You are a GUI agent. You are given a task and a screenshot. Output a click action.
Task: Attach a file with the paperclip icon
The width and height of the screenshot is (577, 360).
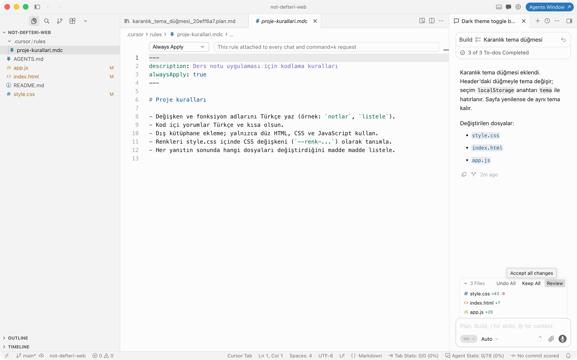pos(551,339)
